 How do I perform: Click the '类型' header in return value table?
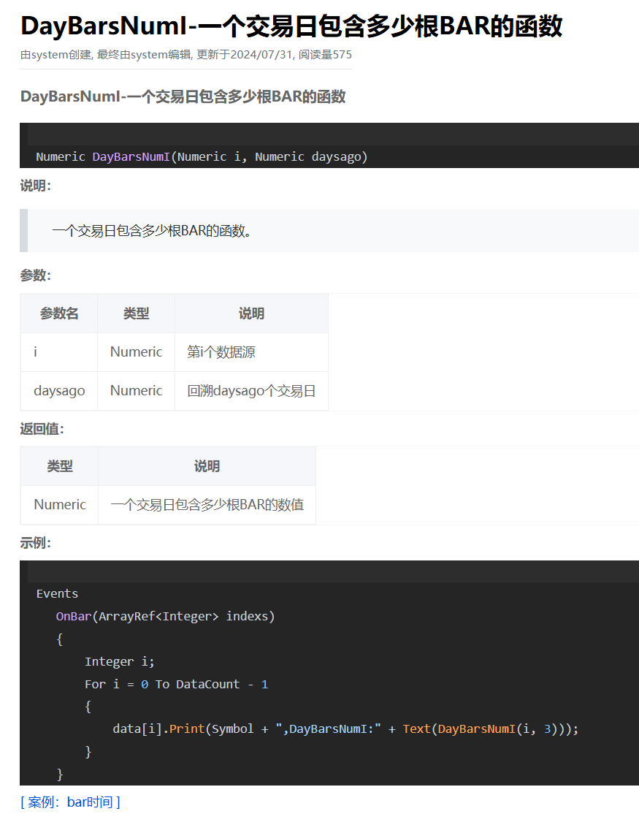point(60,466)
